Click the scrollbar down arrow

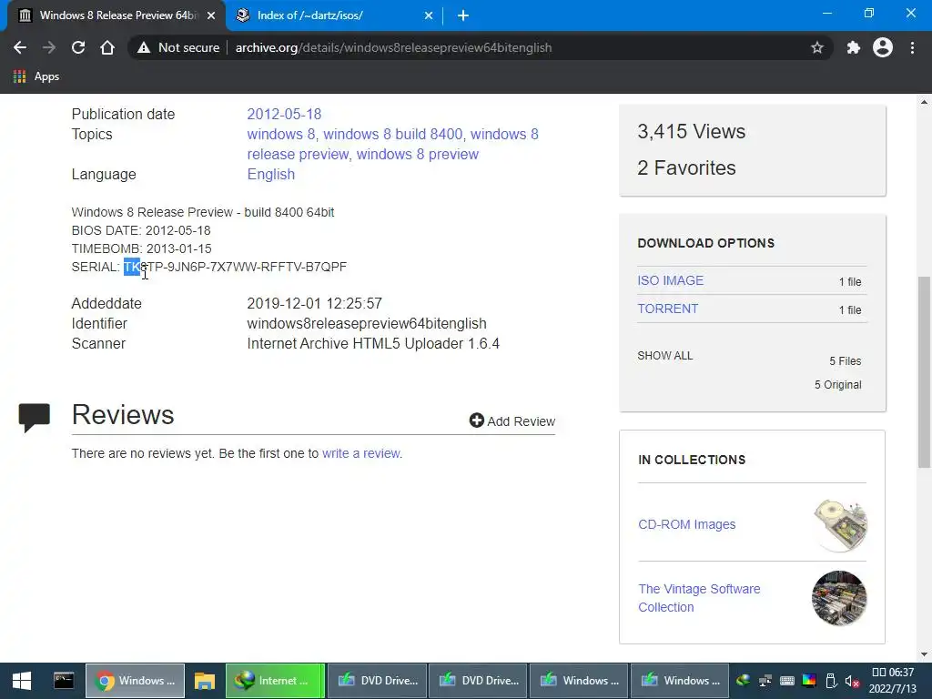925,654
